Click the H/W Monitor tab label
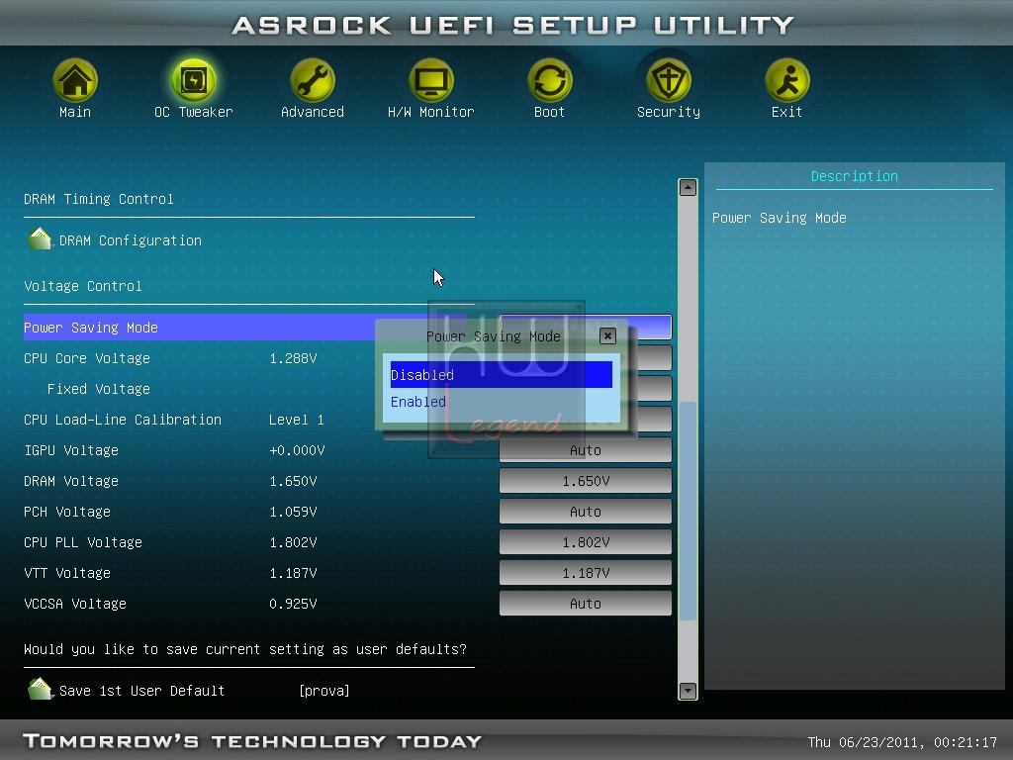Viewport: 1013px width, 760px height. point(431,112)
